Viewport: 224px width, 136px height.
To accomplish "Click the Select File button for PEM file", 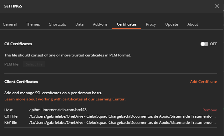I will pos(34,64).
